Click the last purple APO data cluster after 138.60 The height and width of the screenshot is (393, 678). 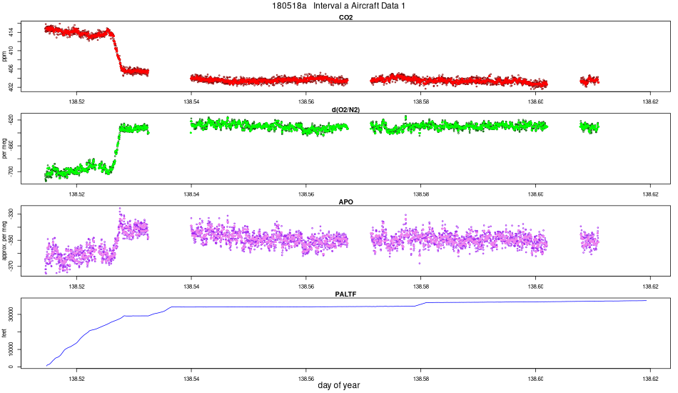click(590, 240)
